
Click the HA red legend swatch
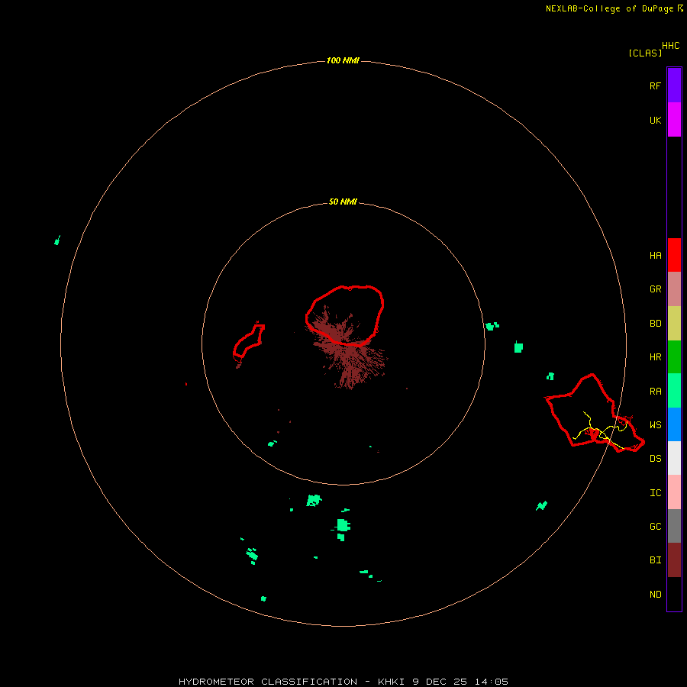coord(674,255)
